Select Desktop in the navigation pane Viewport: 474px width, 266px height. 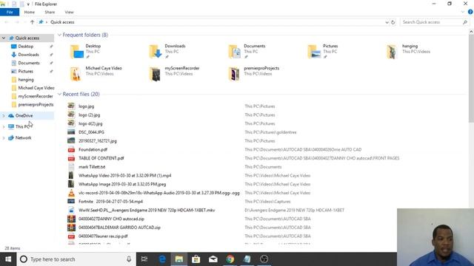[26, 47]
